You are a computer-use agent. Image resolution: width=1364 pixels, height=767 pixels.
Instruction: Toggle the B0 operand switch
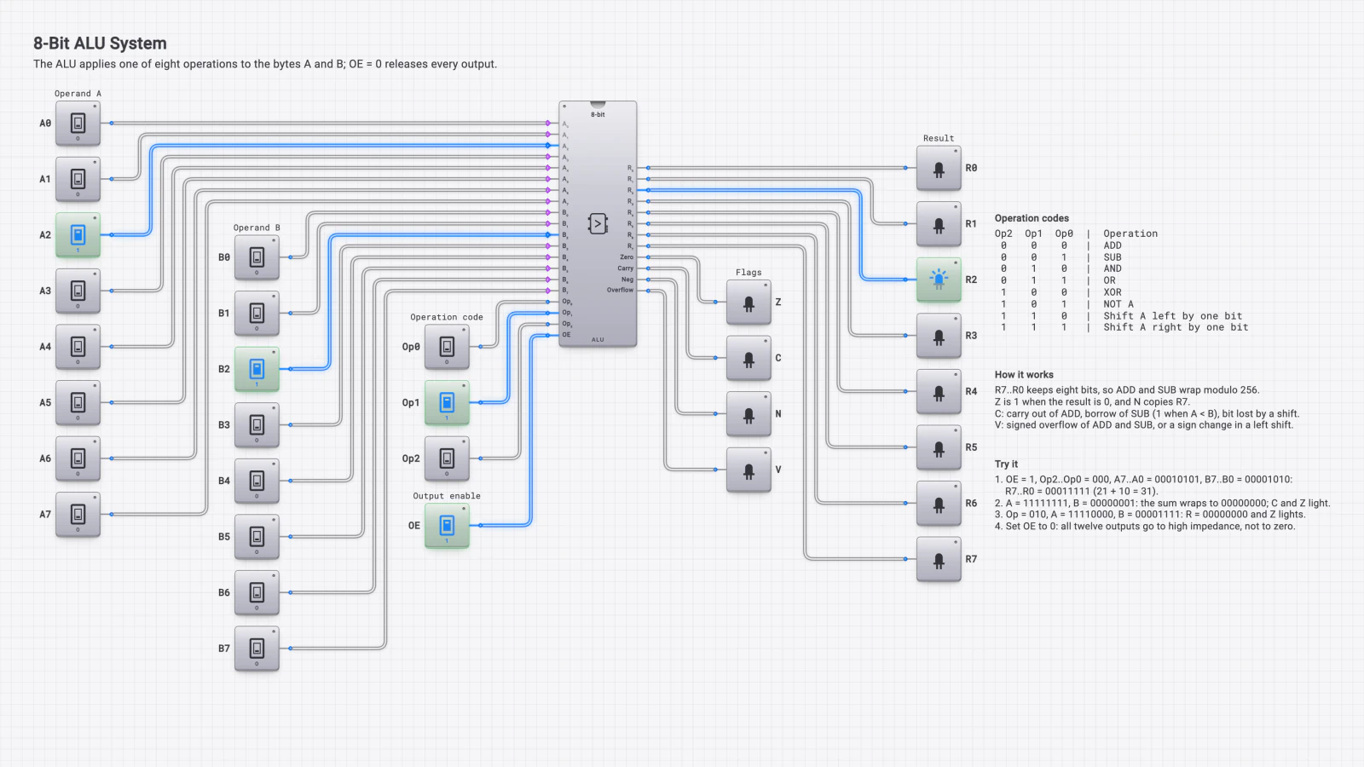[257, 257]
